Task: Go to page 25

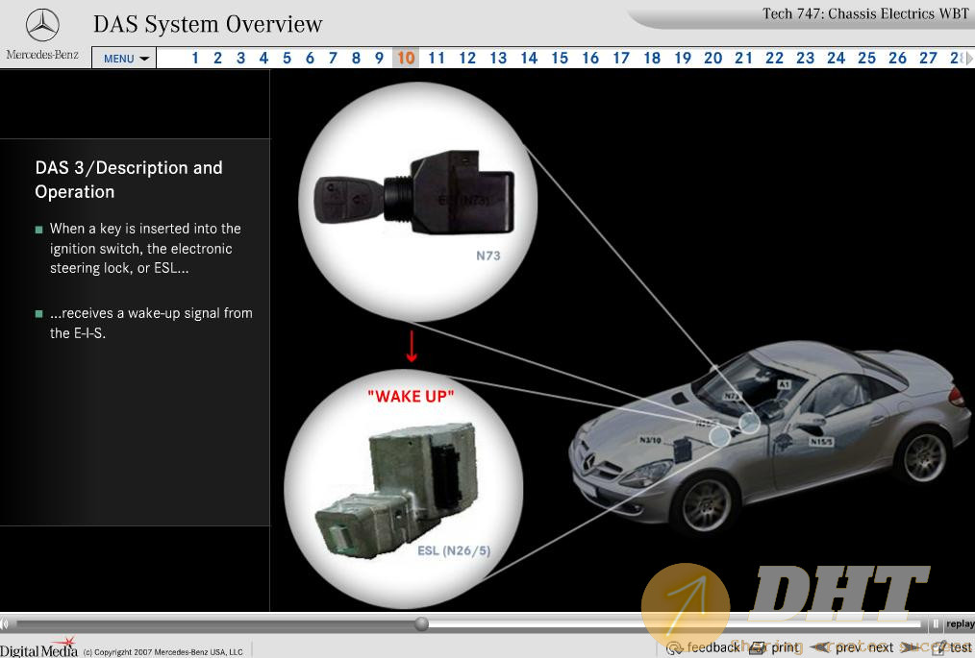Action: coord(866,59)
